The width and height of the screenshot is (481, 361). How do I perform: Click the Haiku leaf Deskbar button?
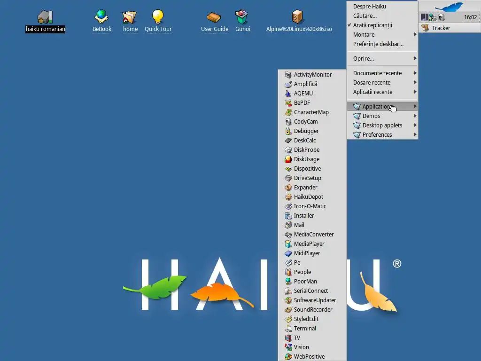point(450,7)
